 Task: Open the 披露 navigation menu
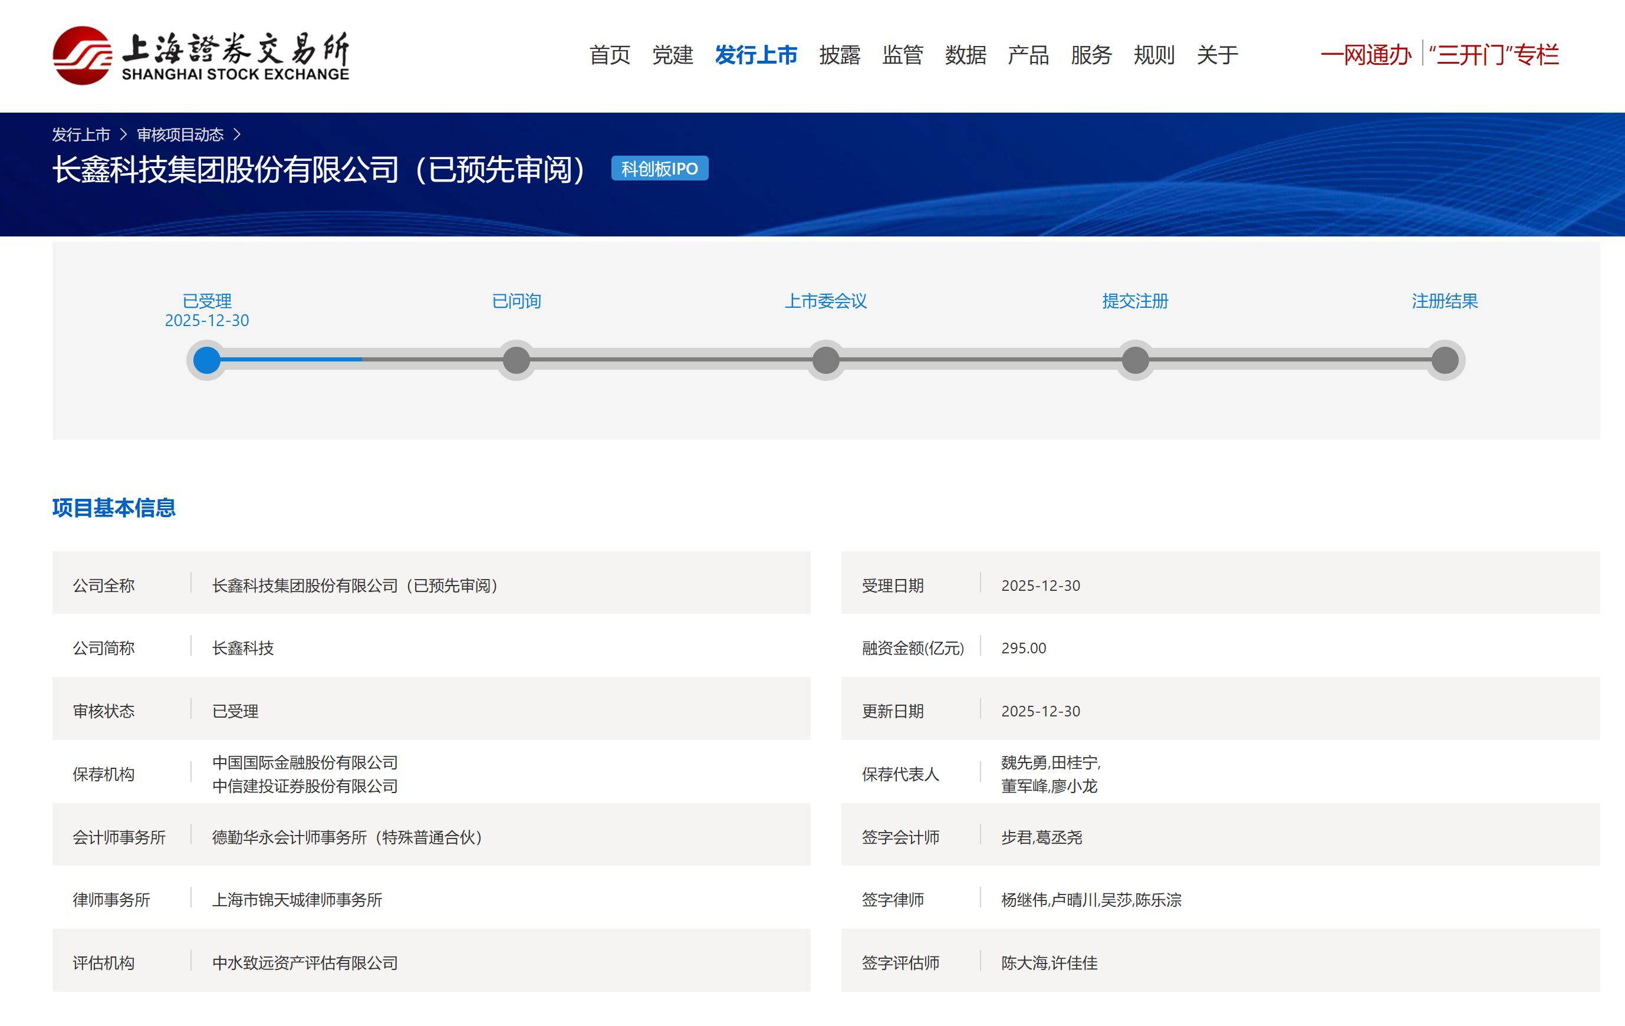tap(840, 55)
